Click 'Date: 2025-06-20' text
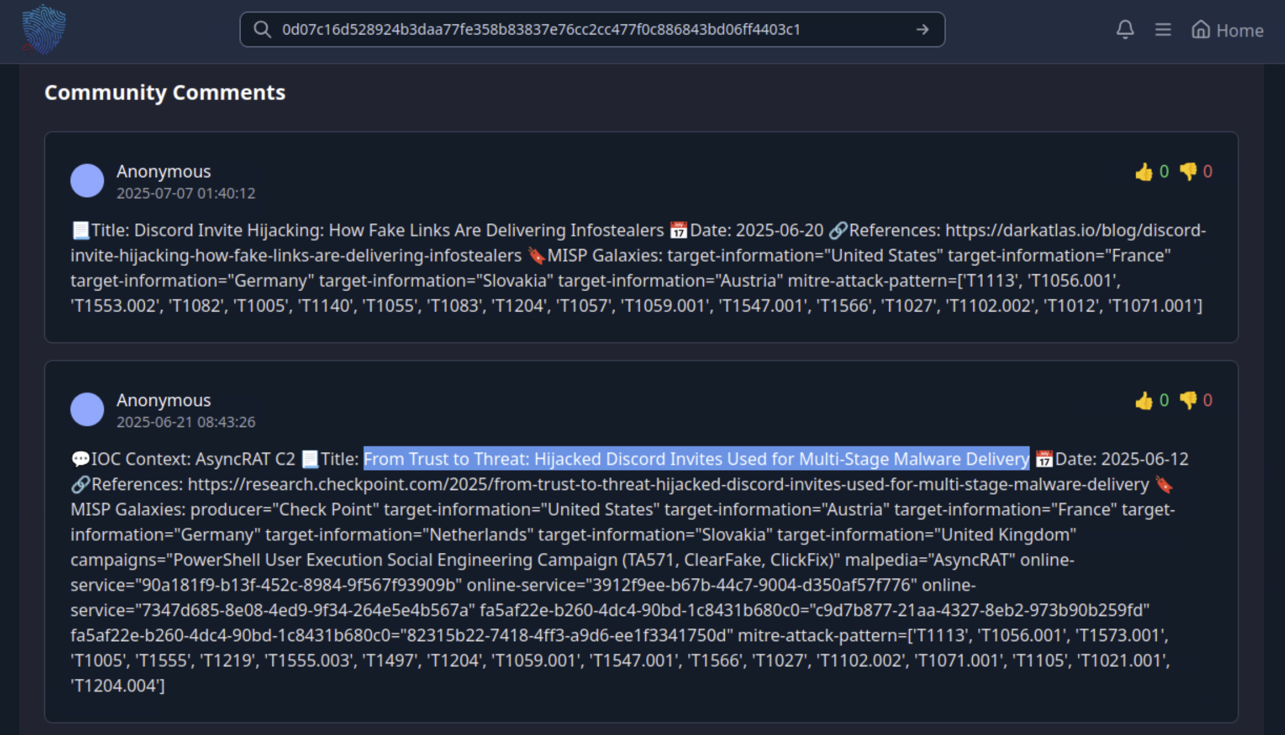The width and height of the screenshot is (1285, 735). tap(756, 230)
